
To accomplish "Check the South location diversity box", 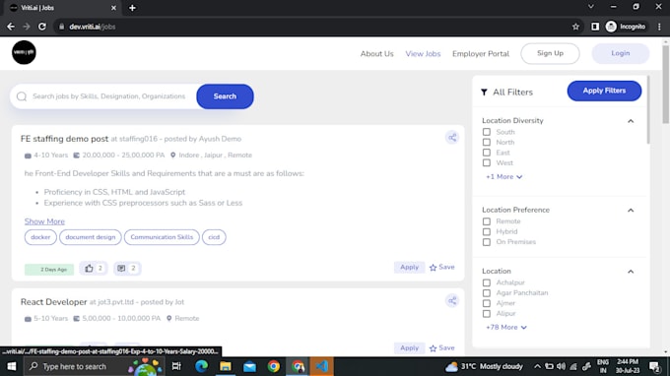I will click(x=487, y=132).
